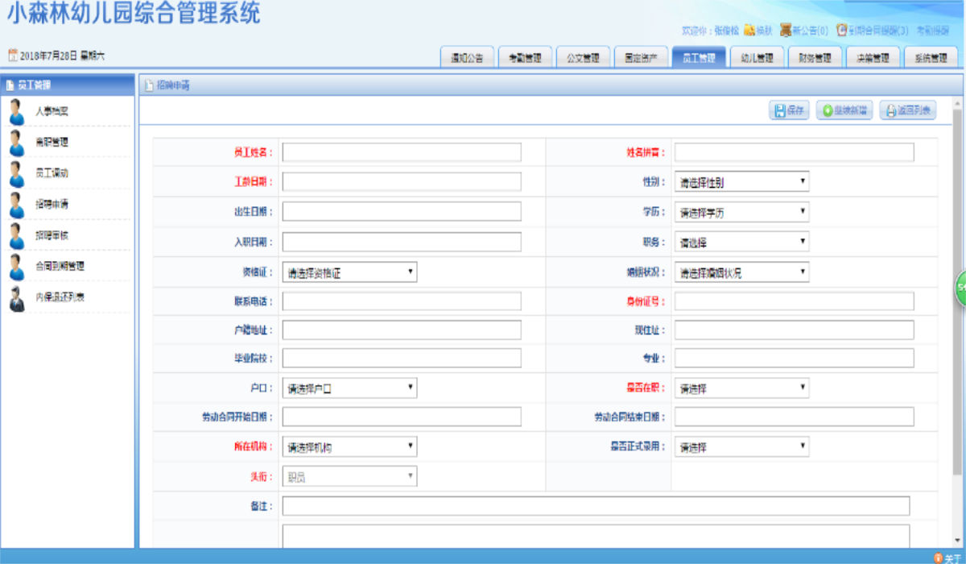Click the 员工姓名 employee name field
This screenshot has width=966, height=564.
402,152
